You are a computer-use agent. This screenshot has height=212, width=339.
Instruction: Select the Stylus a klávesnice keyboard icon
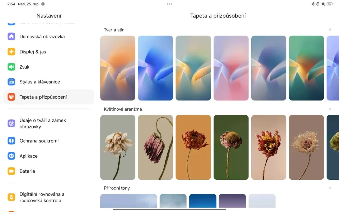[11, 82]
